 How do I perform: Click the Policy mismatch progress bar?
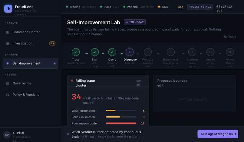121,117
